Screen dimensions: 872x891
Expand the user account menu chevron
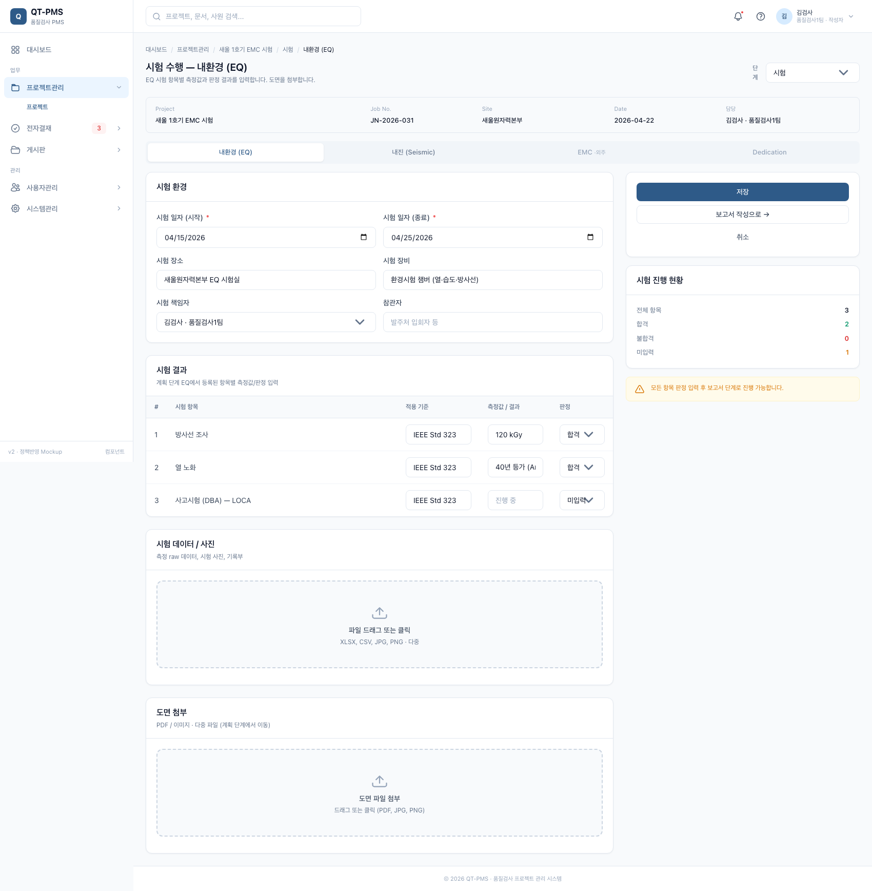[851, 16]
